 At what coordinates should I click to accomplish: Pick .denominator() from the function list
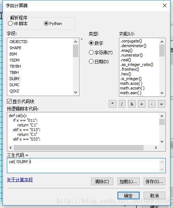click(133, 46)
